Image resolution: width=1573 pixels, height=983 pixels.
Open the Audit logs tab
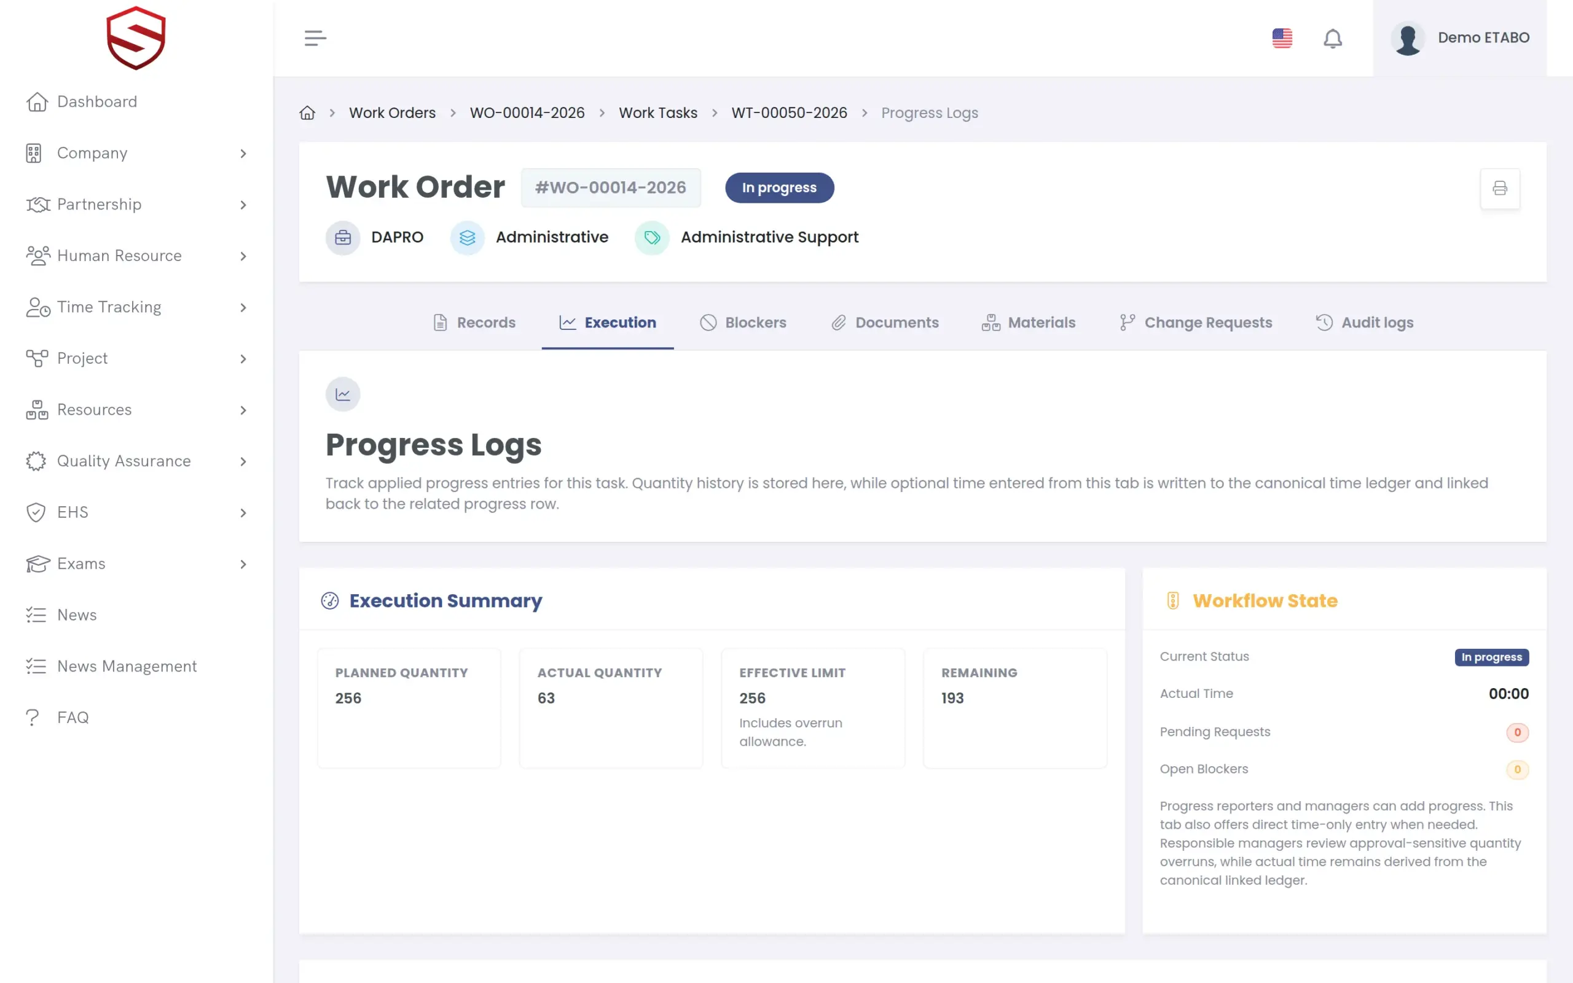(1364, 323)
